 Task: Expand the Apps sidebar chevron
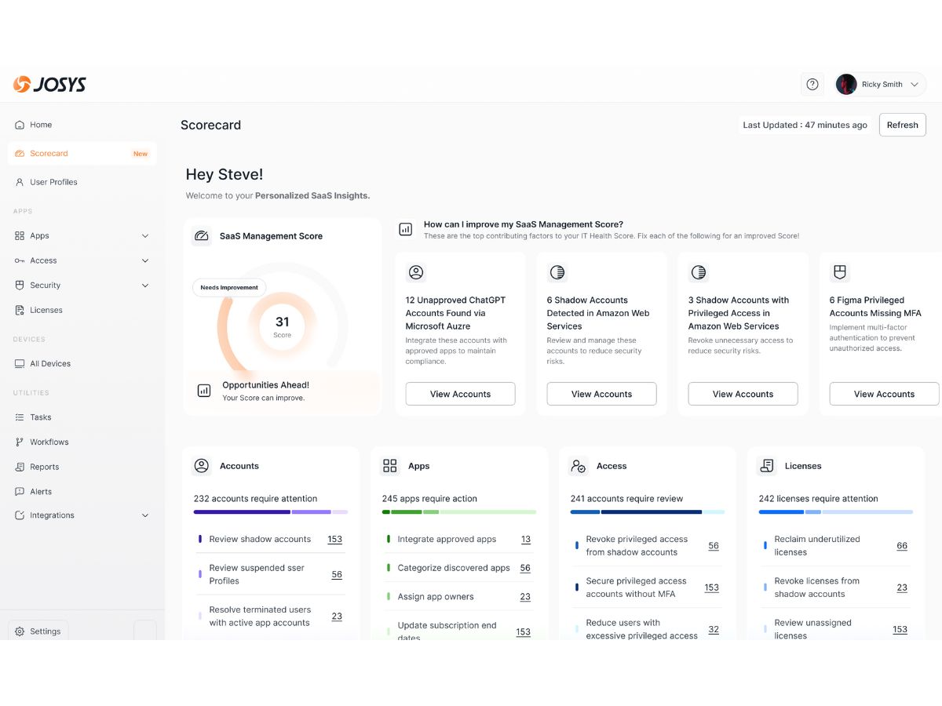[145, 235]
